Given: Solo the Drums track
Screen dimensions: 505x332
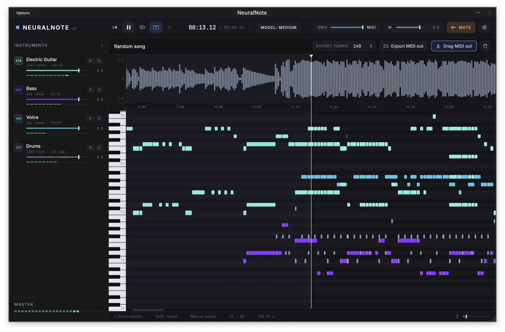Looking at the screenshot, I should 99,147.
